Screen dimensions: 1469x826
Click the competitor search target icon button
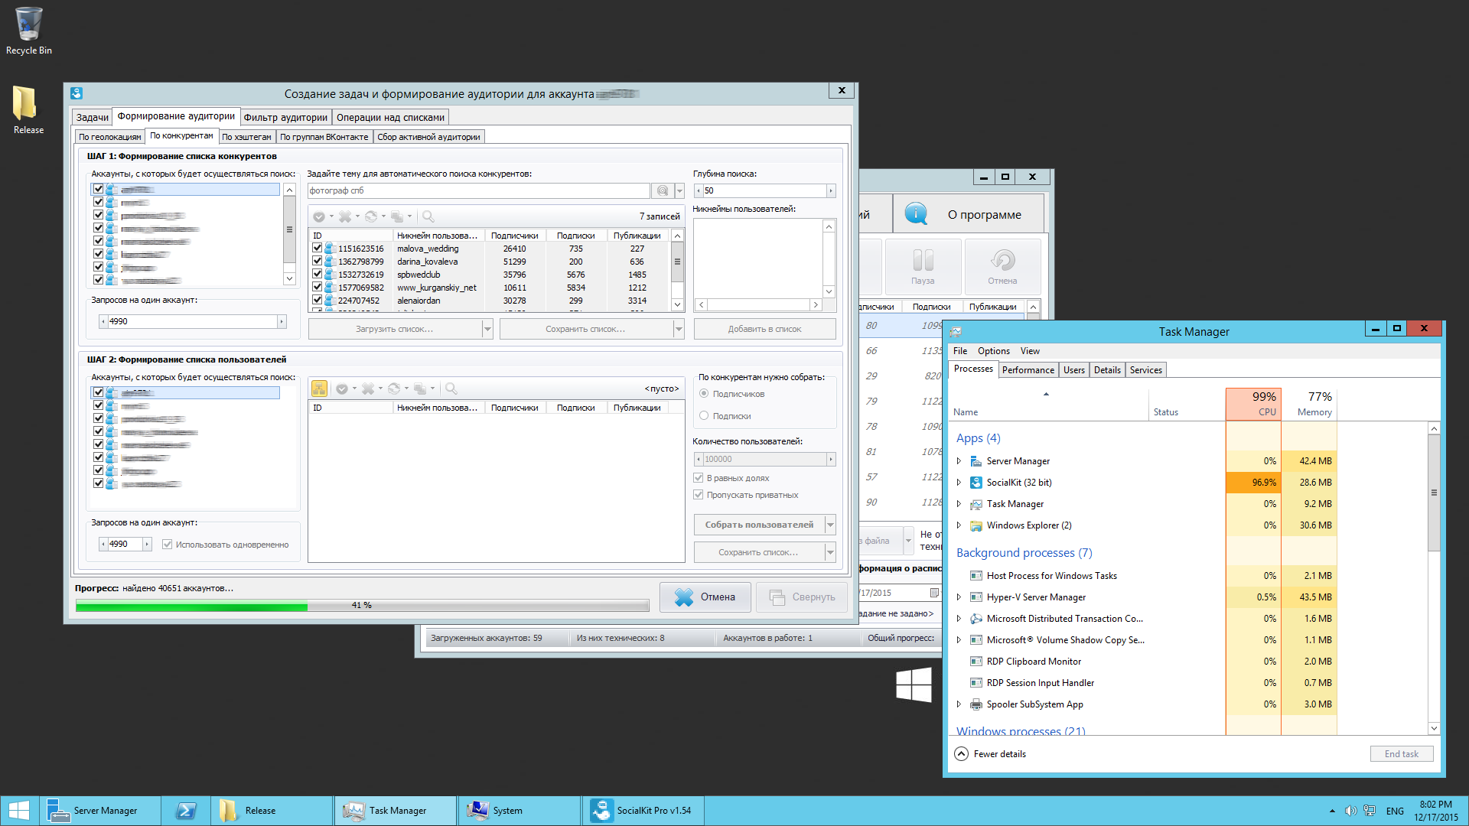(663, 190)
